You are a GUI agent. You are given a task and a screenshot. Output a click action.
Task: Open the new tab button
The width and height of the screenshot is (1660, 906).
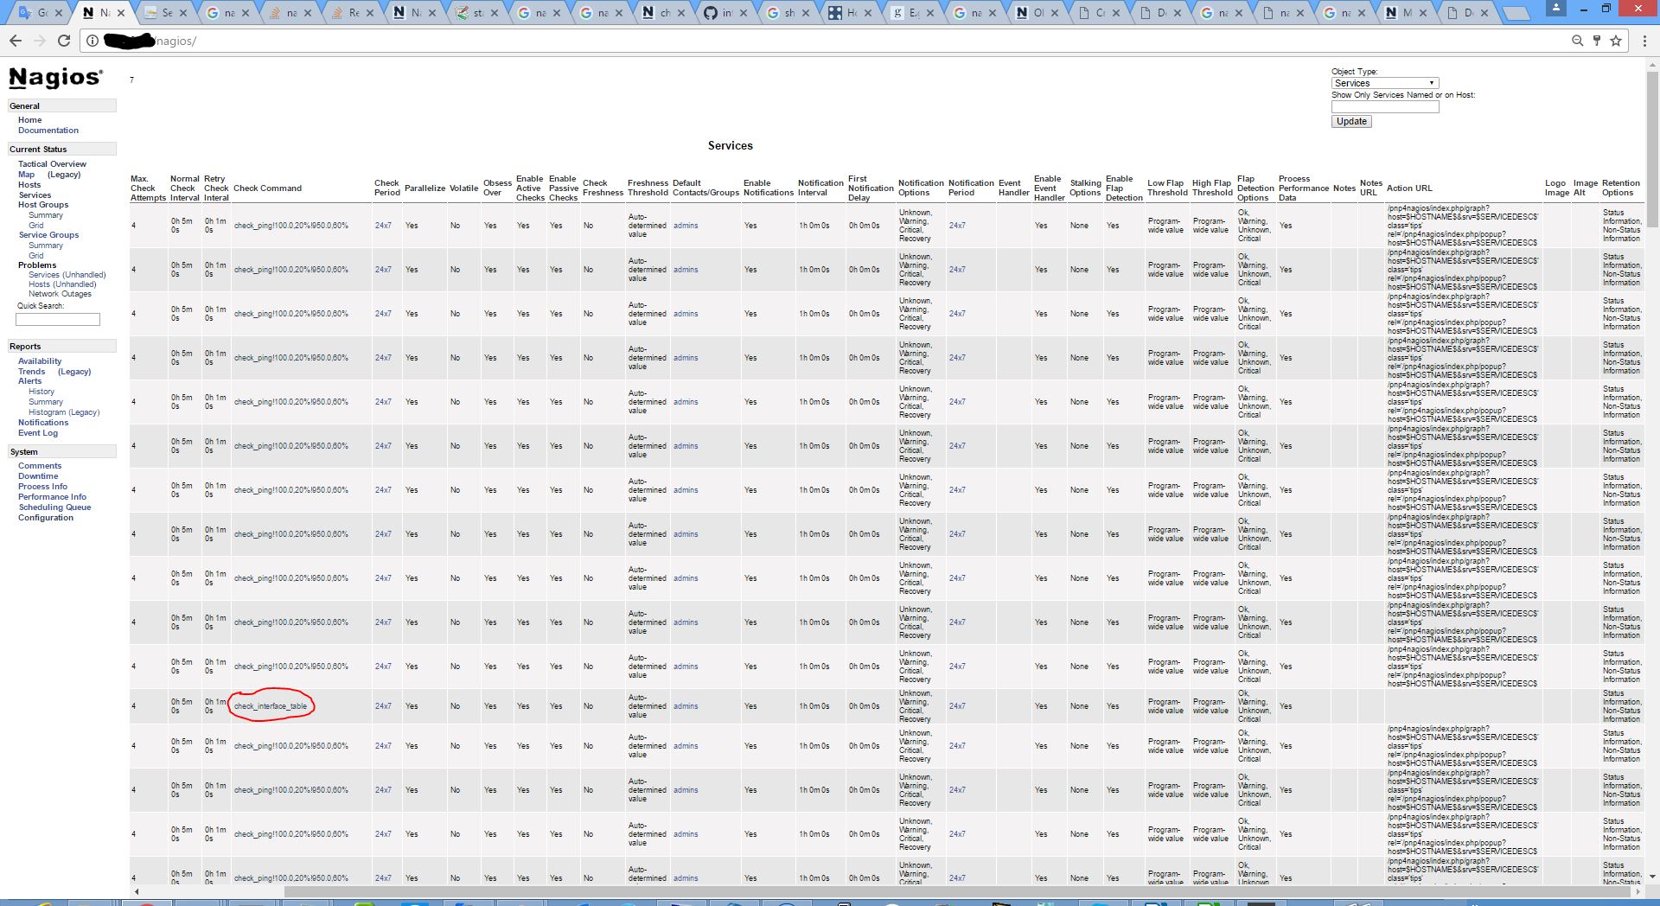[1515, 13]
